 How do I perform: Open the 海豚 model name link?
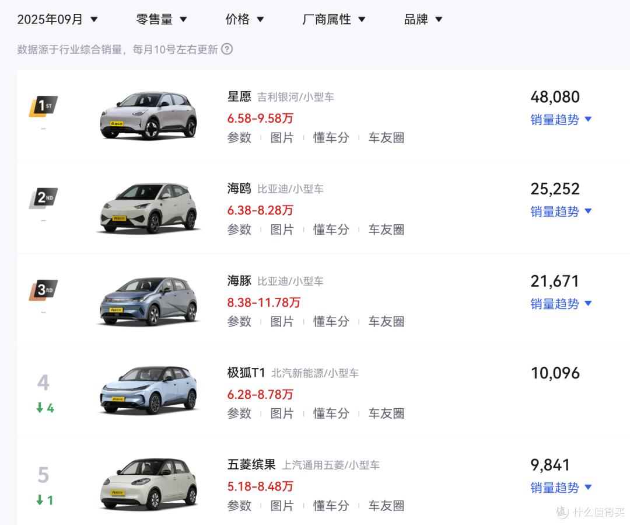(239, 280)
